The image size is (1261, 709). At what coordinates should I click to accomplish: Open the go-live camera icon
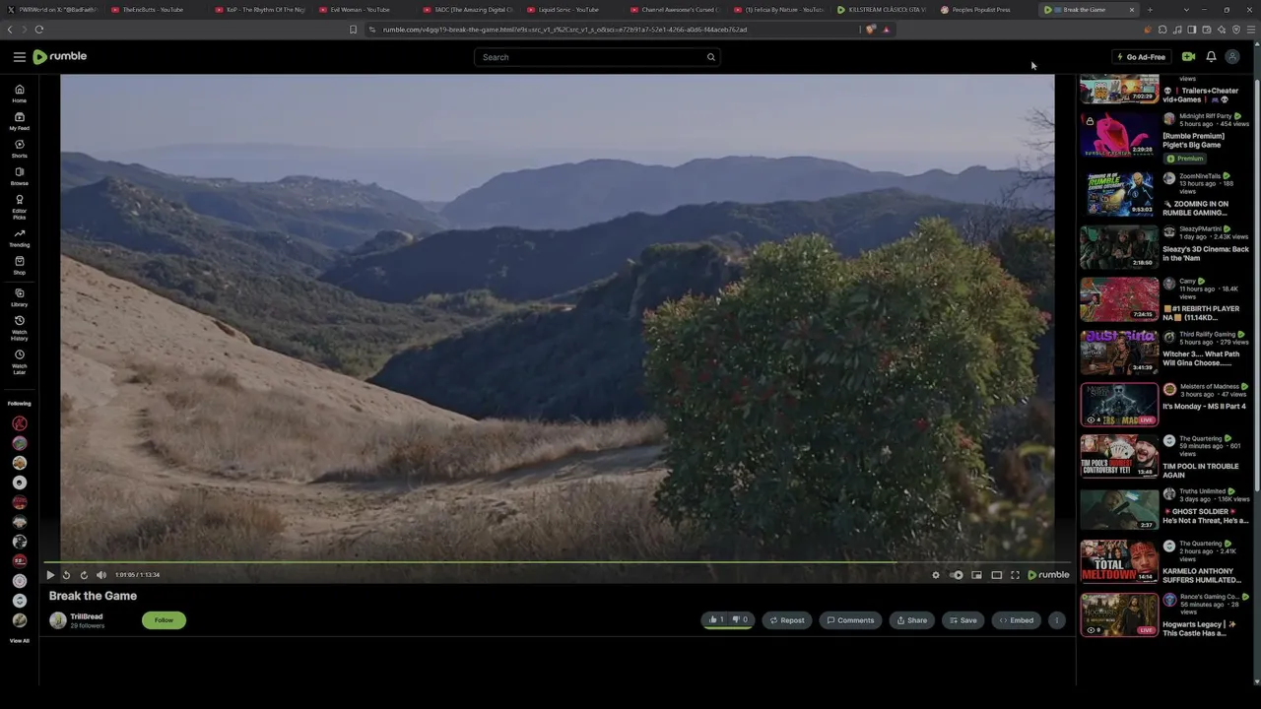(1188, 57)
